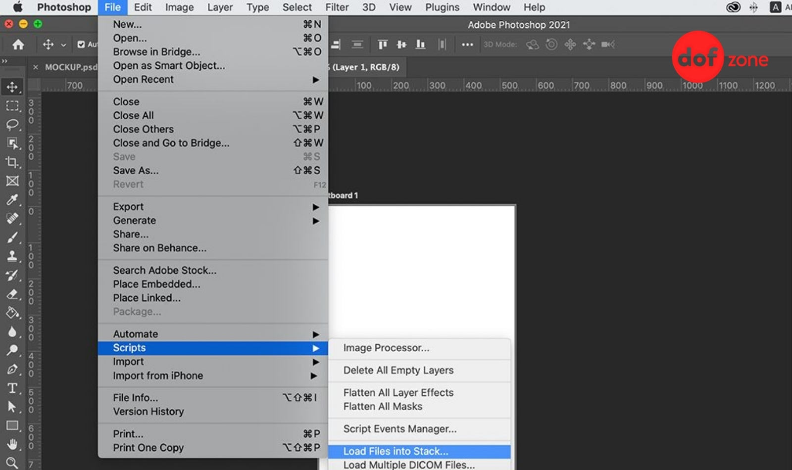Open the Help menu
The image size is (792, 470).
(x=534, y=7)
